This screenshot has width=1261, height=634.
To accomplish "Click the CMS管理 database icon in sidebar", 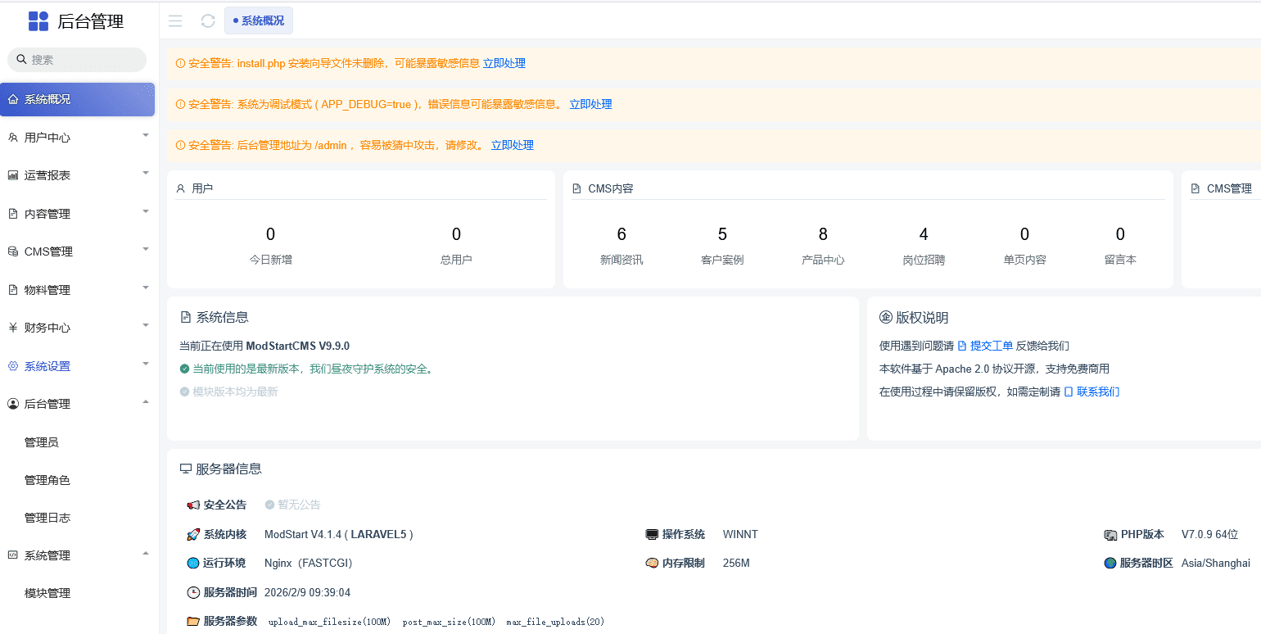I will (13, 251).
